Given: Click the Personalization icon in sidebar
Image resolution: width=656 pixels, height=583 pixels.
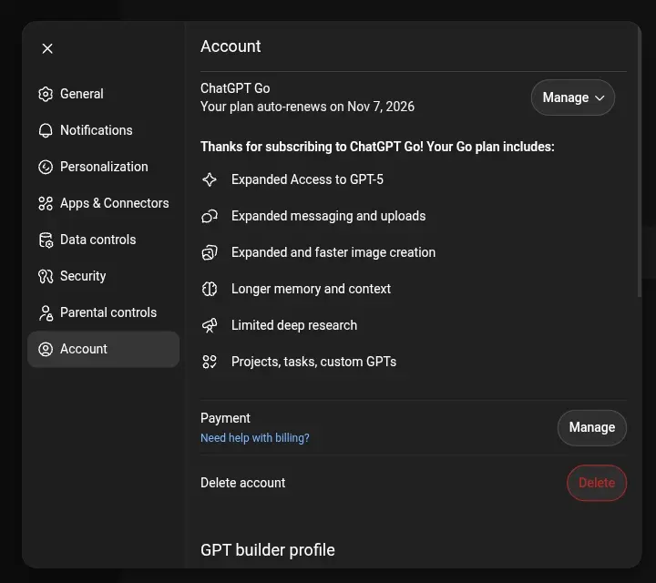Looking at the screenshot, I should (x=46, y=167).
